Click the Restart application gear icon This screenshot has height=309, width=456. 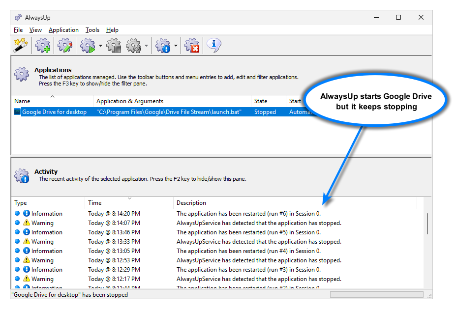(132, 45)
